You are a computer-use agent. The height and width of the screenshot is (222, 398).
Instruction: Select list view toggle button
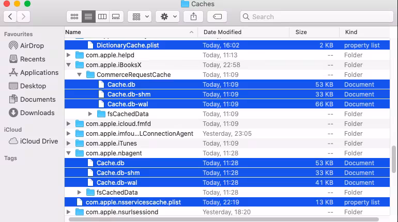[88, 17]
